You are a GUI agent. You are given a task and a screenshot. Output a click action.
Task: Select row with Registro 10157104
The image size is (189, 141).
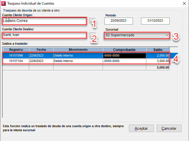(x=16, y=61)
